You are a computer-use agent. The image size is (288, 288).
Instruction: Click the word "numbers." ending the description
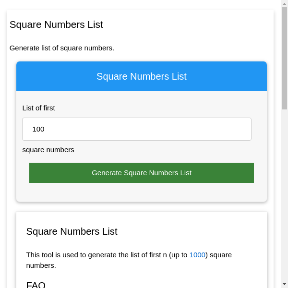pyautogui.click(x=41, y=265)
